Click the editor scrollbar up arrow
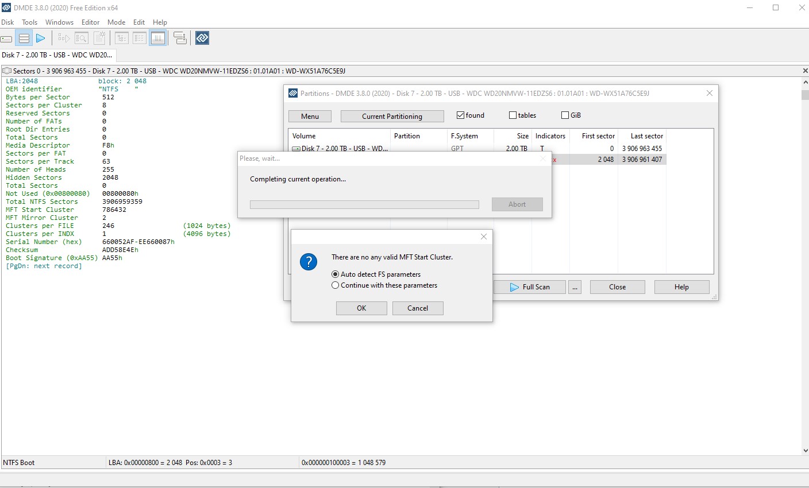The height and width of the screenshot is (488, 809). [x=805, y=82]
